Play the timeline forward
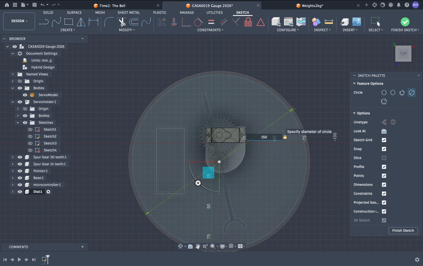 (x=19, y=260)
